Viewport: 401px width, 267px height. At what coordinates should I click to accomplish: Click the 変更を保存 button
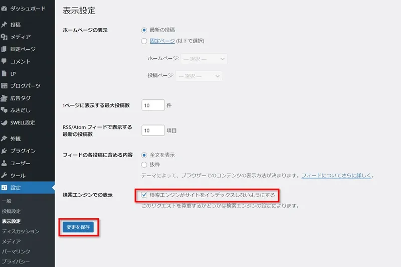pyautogui.click(x=78, y=227)
